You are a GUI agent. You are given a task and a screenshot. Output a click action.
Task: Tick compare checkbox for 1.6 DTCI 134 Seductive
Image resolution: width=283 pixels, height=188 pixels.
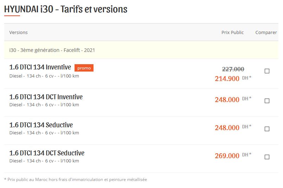267,129
